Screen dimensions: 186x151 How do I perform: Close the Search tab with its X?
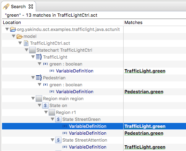pos(31,7)
